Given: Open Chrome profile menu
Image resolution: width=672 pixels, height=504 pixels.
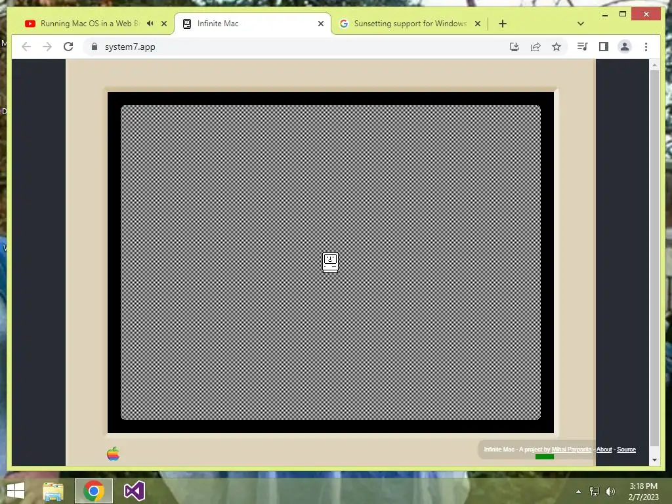Looking at the screenshot, I should [x=625, y=47].
